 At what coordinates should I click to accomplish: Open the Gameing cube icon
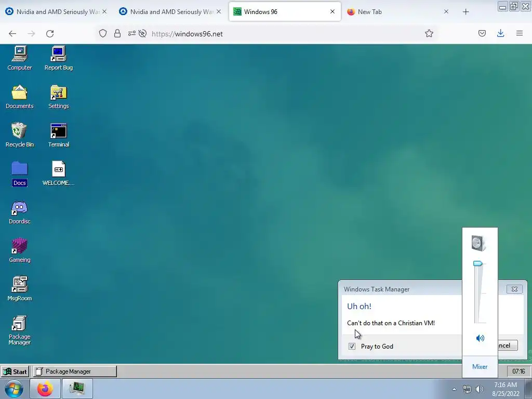click(20, 251)
